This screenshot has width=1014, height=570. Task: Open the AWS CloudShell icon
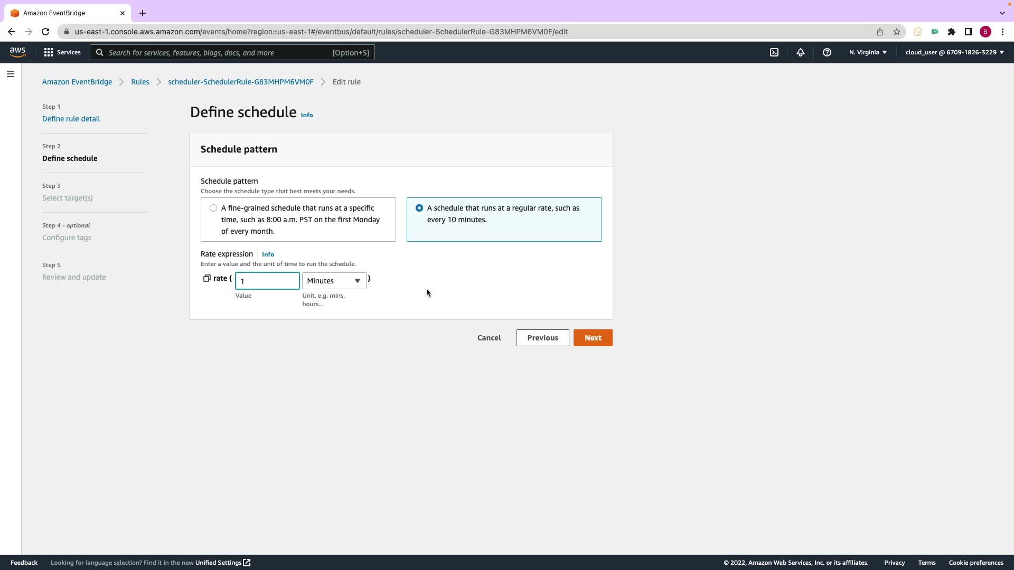[x=774, y=52]
